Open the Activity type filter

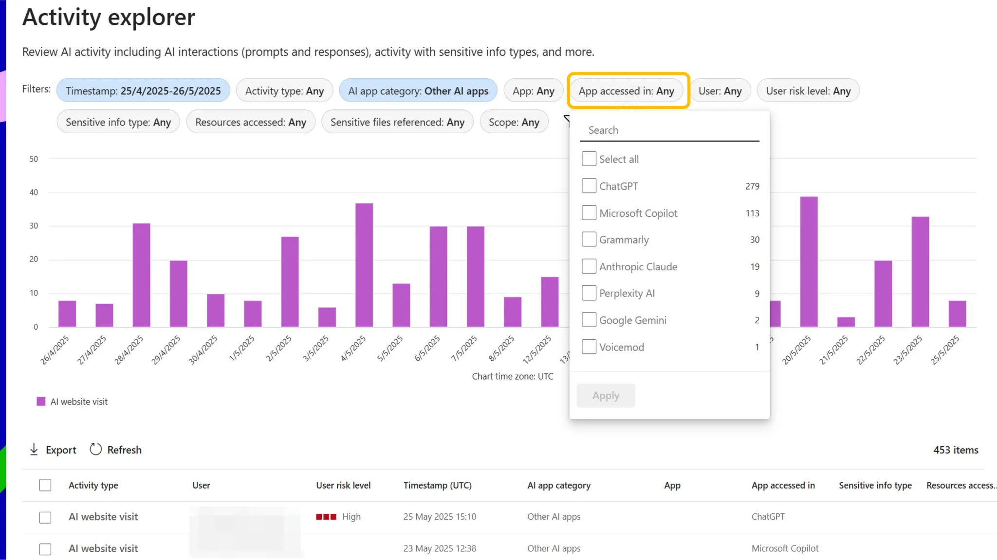coord(284,91)
